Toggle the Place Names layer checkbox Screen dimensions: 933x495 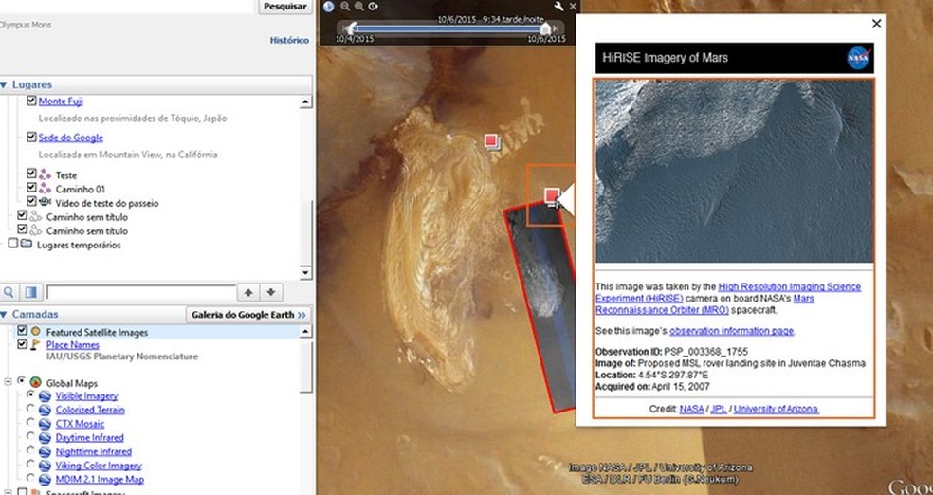tap(22, 344)
